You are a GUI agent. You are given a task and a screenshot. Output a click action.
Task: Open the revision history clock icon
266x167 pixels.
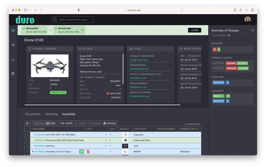83,30
